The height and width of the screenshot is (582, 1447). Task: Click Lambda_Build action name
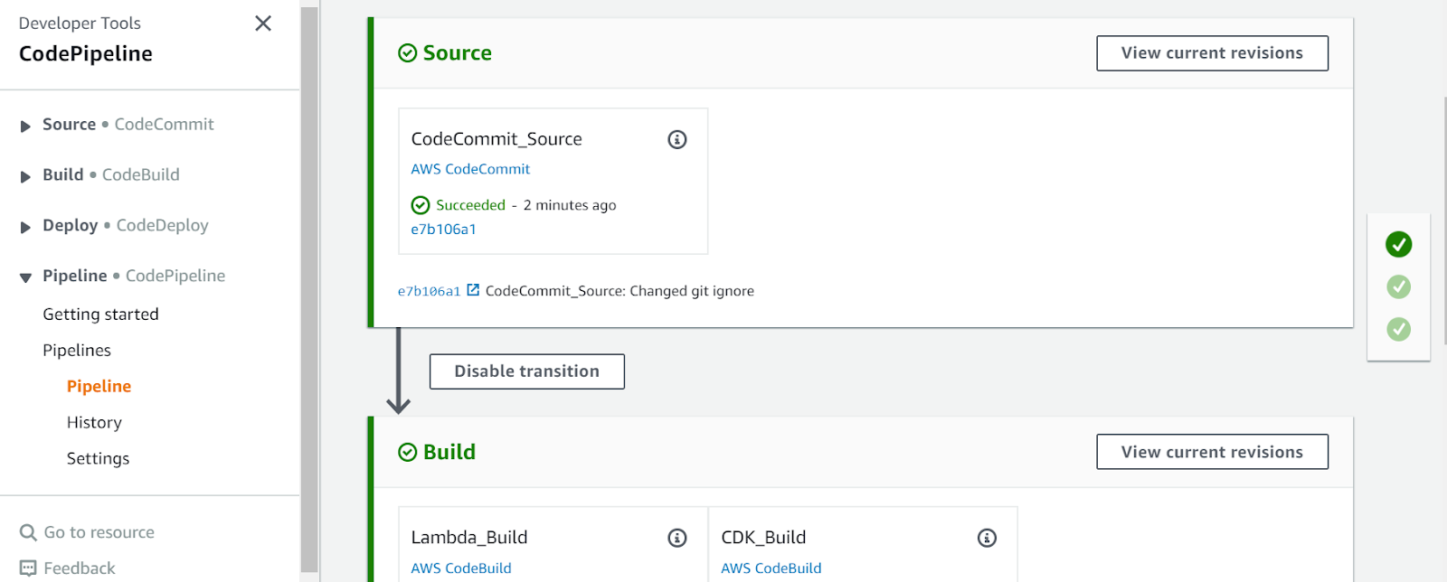[468, 538]
